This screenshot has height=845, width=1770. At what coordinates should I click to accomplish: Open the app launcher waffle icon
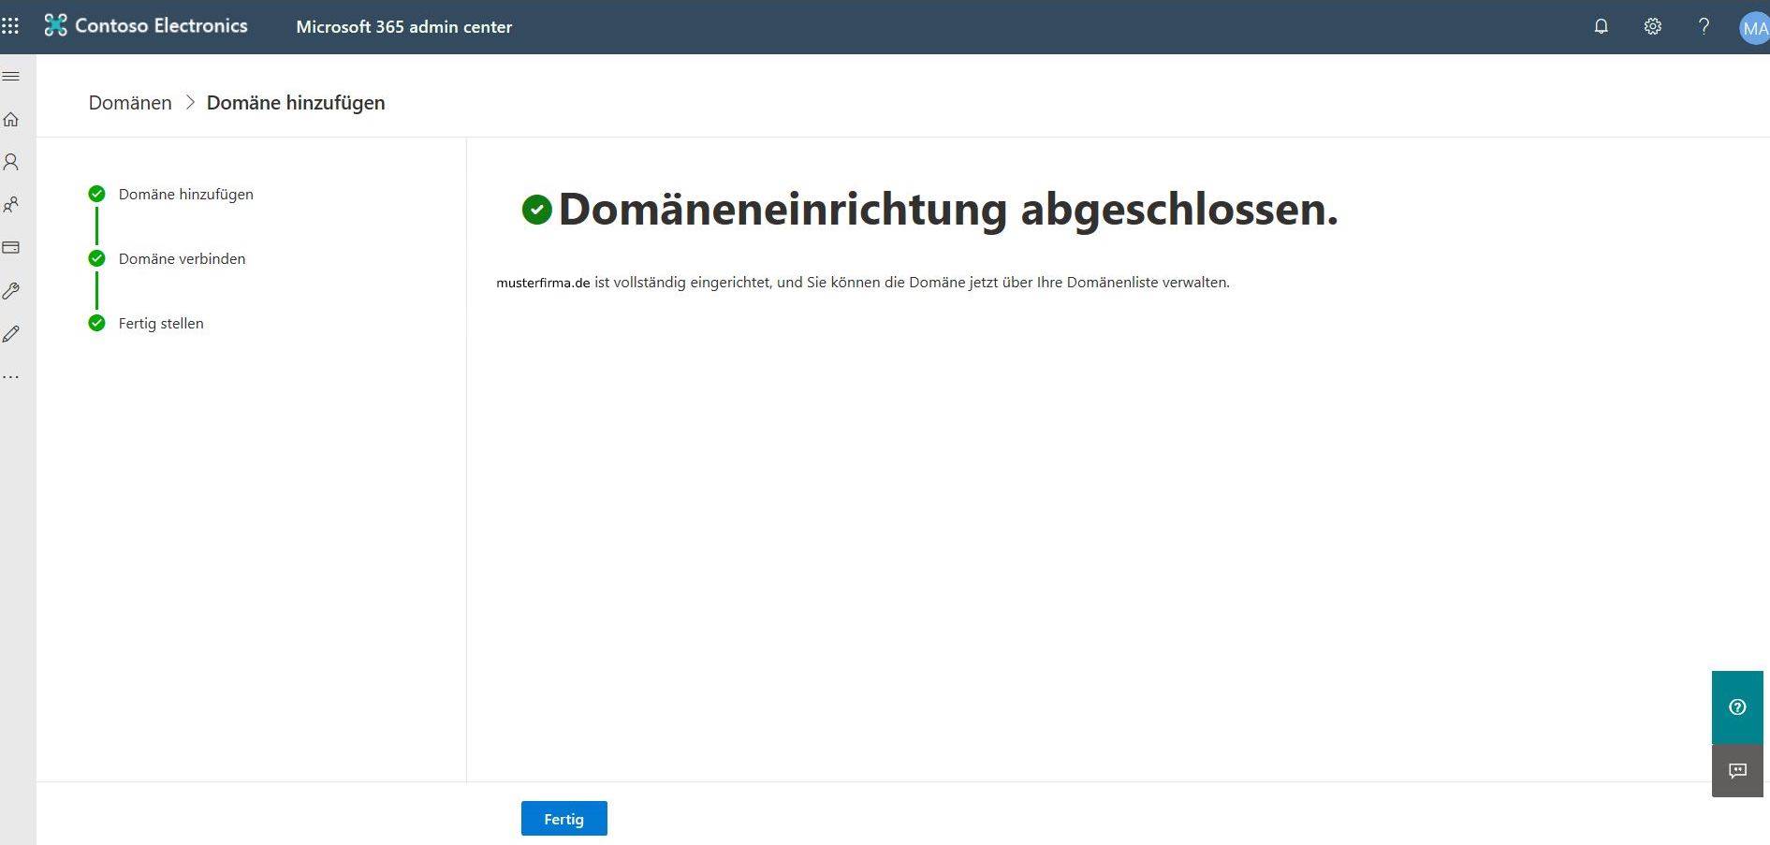pos(10,26)
